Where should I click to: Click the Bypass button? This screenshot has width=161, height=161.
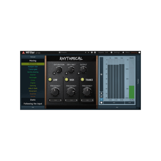click(x=101, y=53)
